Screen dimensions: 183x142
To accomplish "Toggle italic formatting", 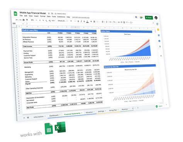I will (x=81, y=21).
